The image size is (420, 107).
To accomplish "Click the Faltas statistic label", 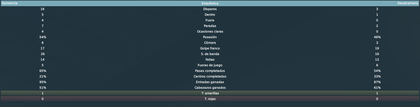I will (210, 60).
